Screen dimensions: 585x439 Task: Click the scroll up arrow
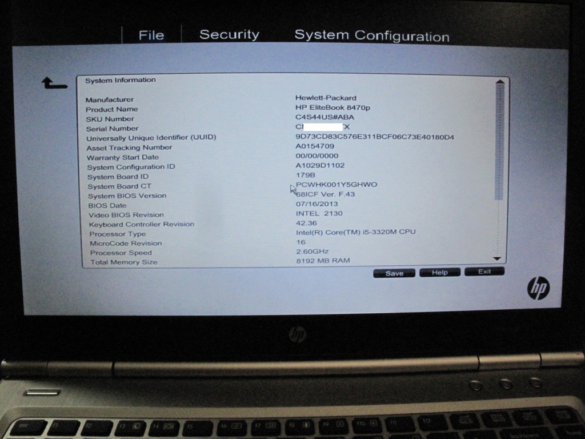click(x=500, y=82)
